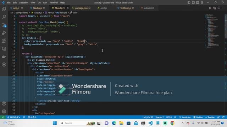Open the Help menu
The height and width of the screenshot is (127, 227).
click(x=62, y=2)
